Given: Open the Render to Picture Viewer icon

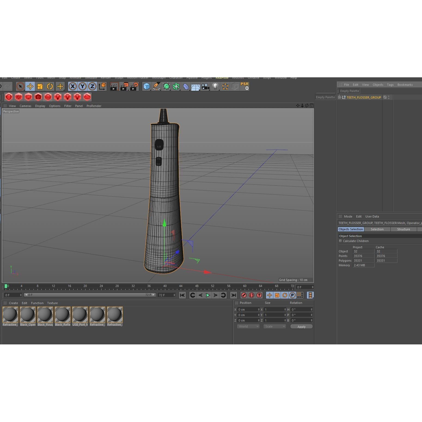Looking at the screenshot, I should 124,86.
